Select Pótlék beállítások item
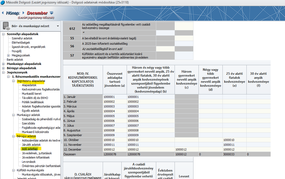Viewport: 285px width, 179px height. click(x=33, y=102)
